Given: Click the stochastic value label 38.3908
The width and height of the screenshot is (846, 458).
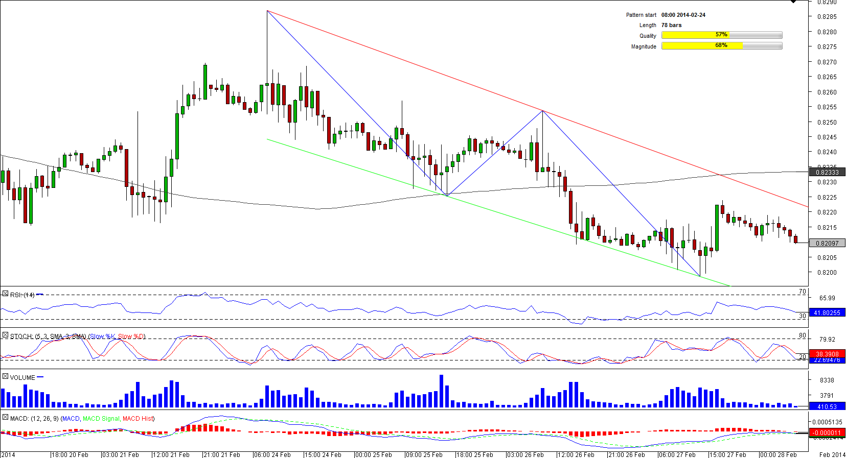Looking at the screenshot, I should pyautogui.click(x=827, y=354).
